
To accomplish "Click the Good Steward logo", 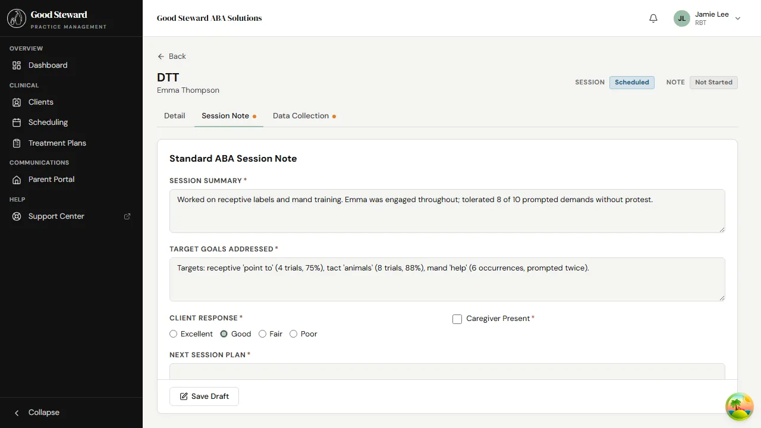I will pos(17,18).
